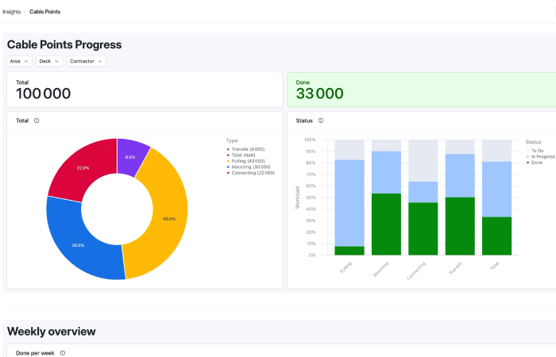The image size is (556, 357).
Task: Toggle Transits series in the Type legend
Action: click(246, 149)
